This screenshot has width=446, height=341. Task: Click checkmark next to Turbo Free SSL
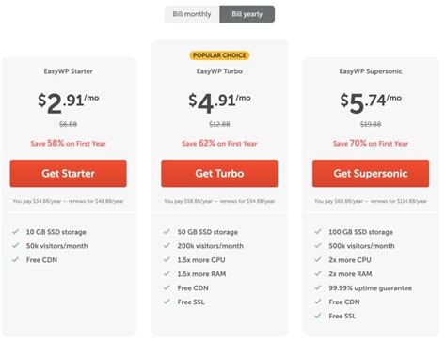167,302
